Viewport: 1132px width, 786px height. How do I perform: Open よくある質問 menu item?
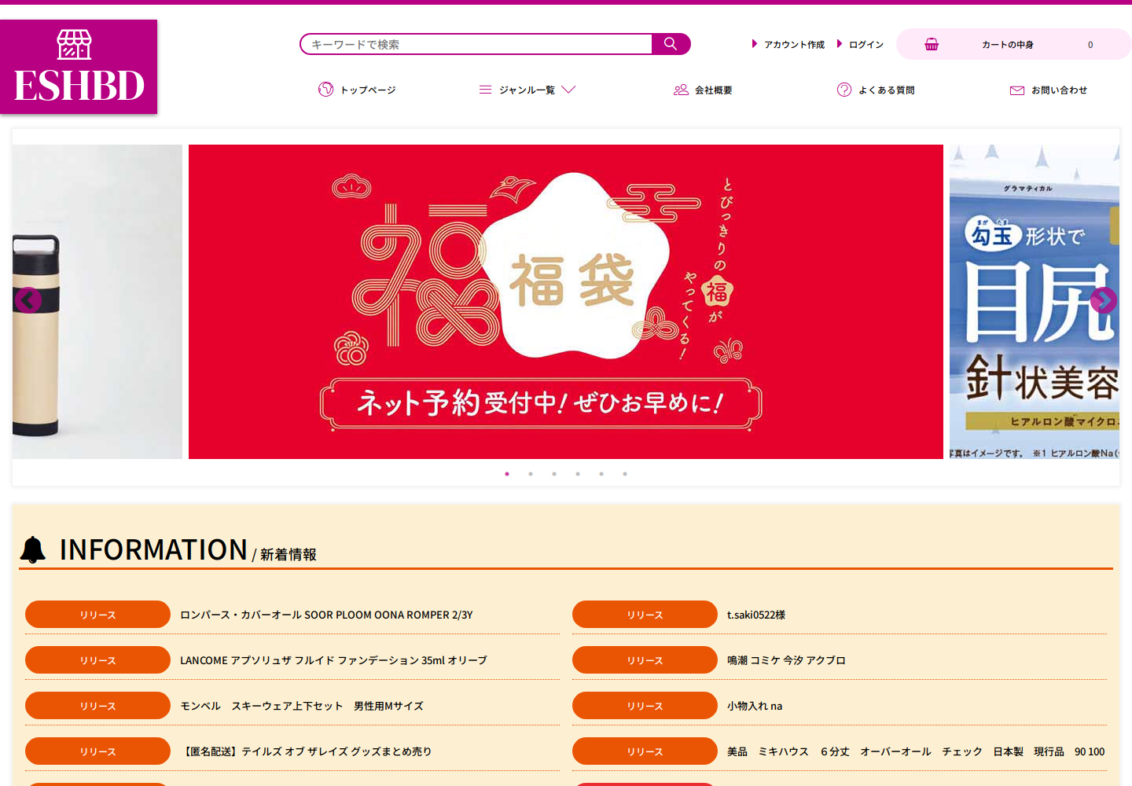pos(887,90)
